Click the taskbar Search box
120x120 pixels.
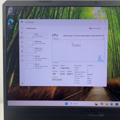(82, 104)
